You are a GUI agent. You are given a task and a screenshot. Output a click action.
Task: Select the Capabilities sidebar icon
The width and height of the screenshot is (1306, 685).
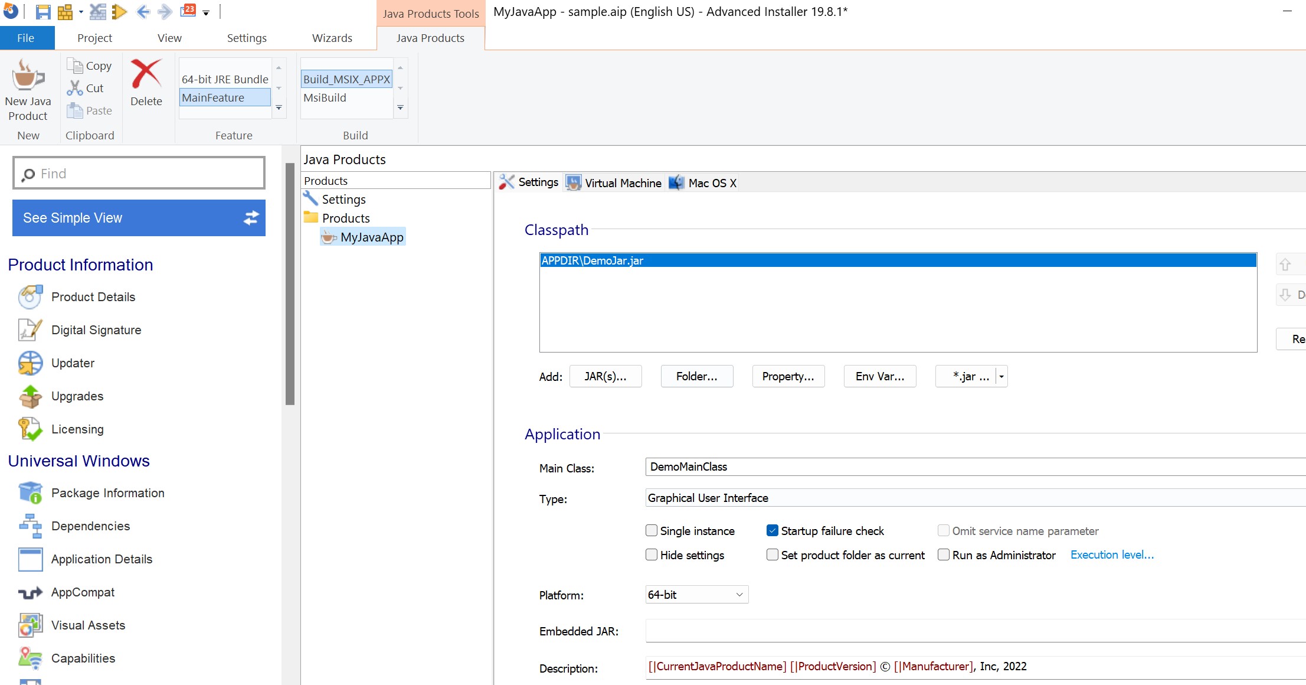[x=30, y=658]
